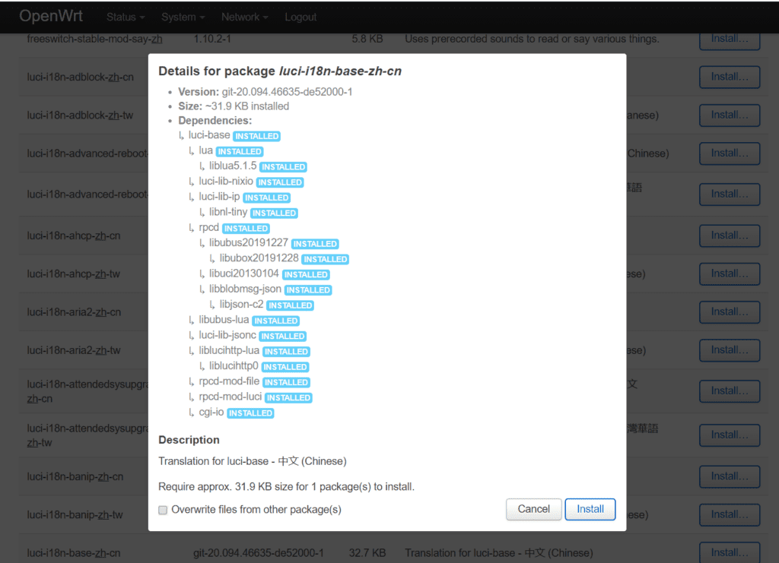This screenshot has height=563, width=779.
Task: Click Install for freeswitch-stable-mod-say-zh row
Action: click(x=729, y=39)
